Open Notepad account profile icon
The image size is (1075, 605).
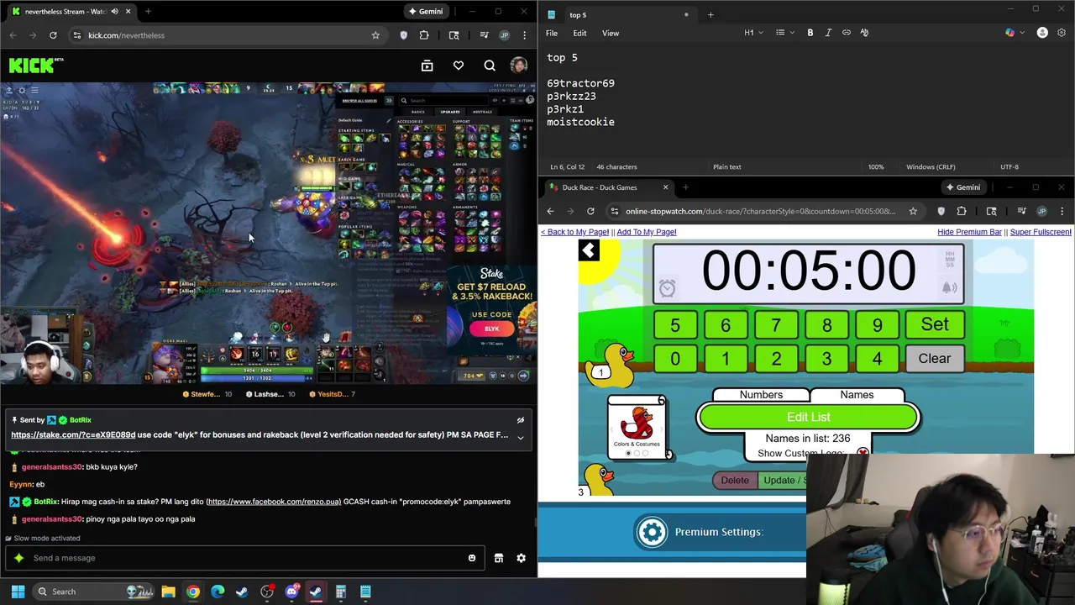coord(1042,33)
